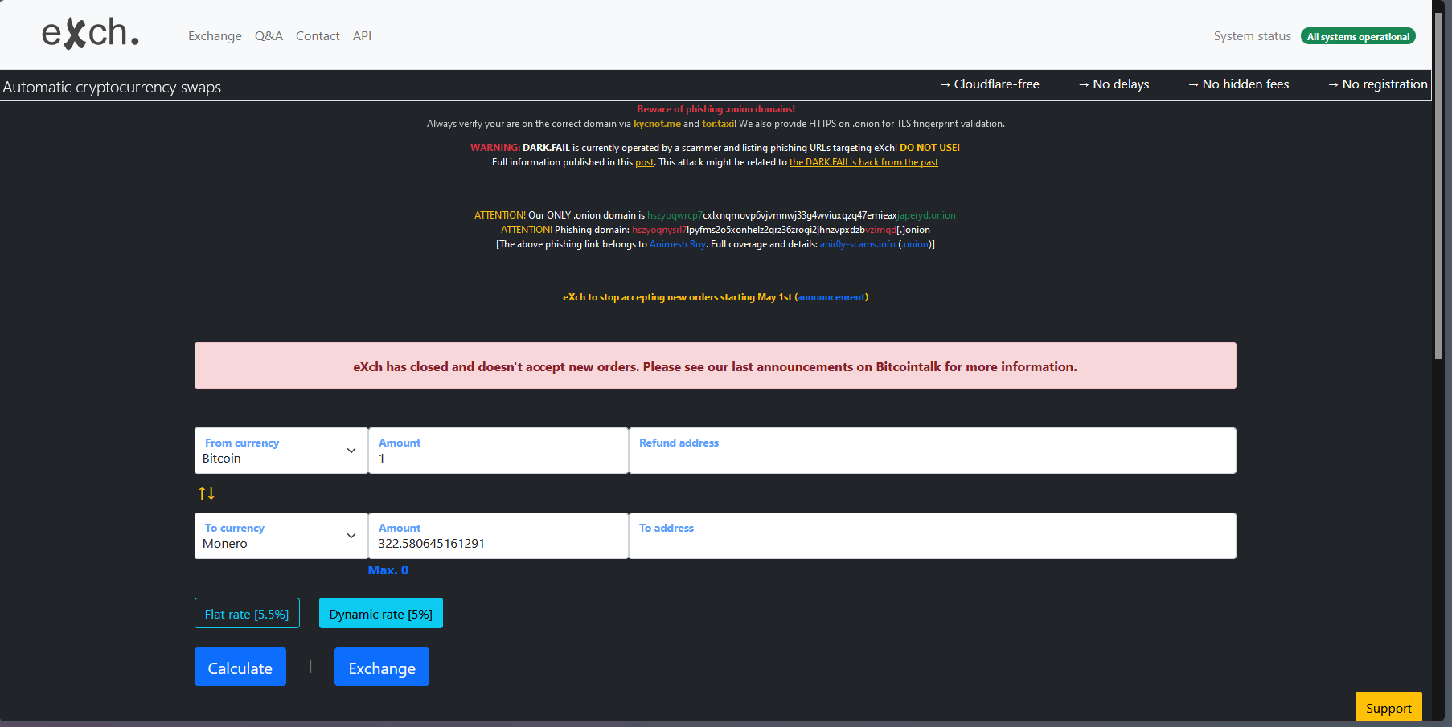Image resolution: width=1452 pixels, height=727 pixels.
Task: Open the DARK.FAIL's hack from the past link
Action: [x=863, y=162]
